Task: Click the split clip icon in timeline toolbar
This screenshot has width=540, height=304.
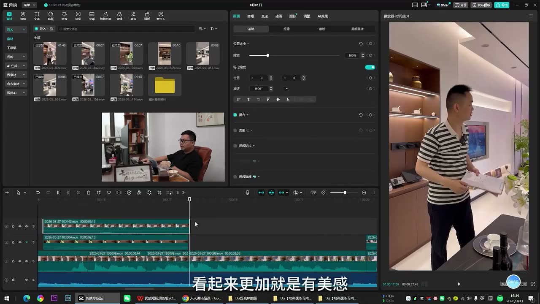Action: (x=58, y=193)
